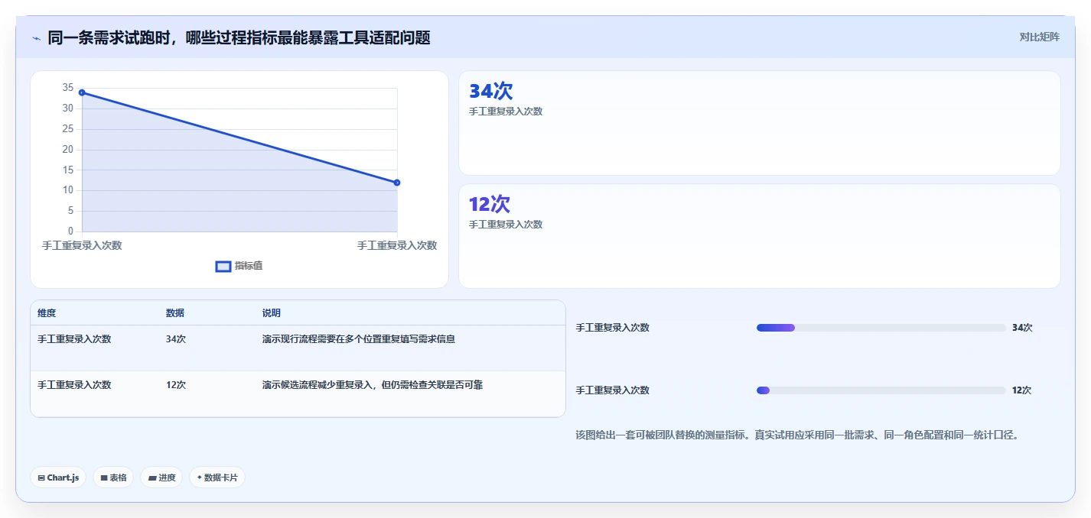
Task: Click the description starting 演示候选流程减少重复录入
Action: [373, 385]
